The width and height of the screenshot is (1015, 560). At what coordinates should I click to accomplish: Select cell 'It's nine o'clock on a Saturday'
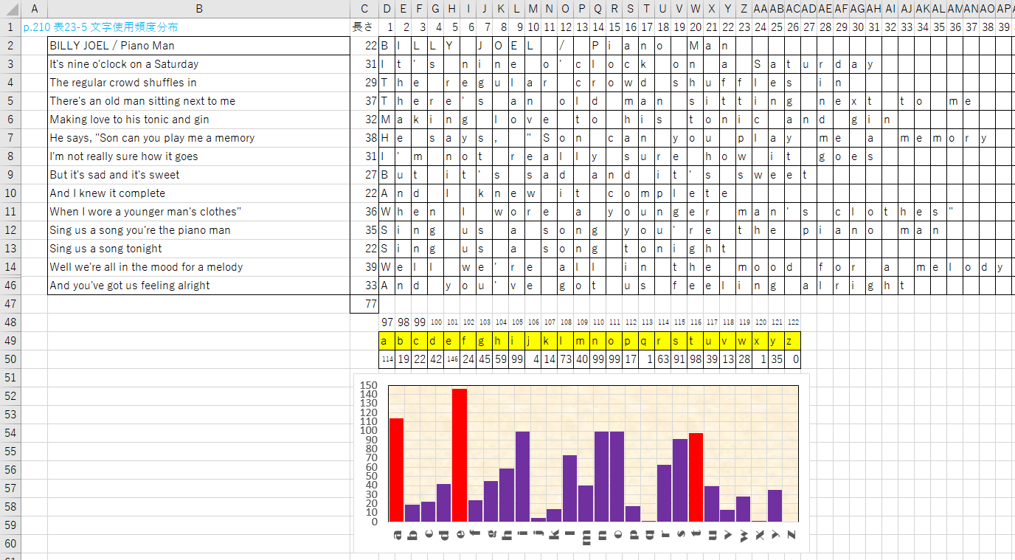[x=198, y=64]
